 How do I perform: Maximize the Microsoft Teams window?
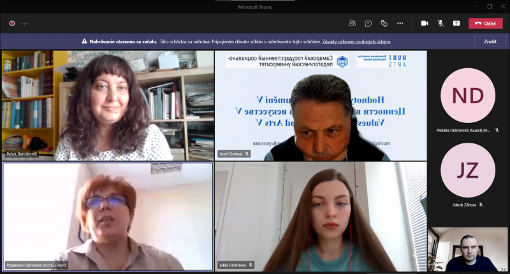(x=489, y=6)
